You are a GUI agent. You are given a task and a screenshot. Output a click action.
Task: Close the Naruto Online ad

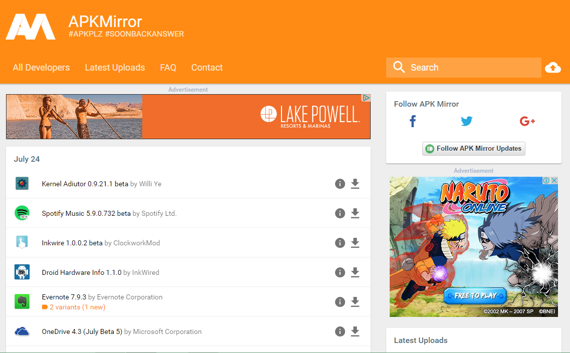click(x=554, y=180)
